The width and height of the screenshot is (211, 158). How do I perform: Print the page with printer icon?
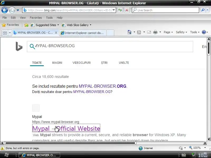155,32
